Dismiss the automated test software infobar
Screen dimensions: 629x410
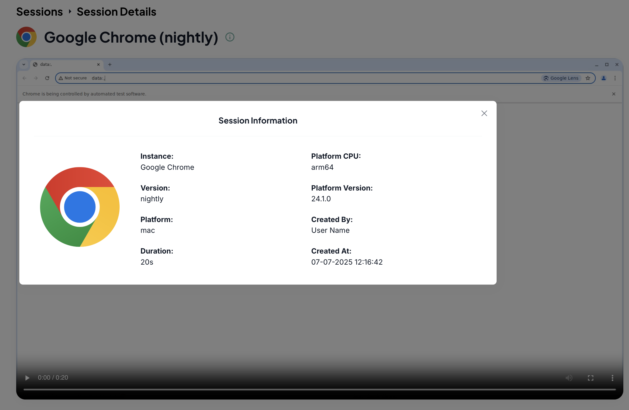(x=614, y=94)
